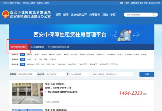Select the 集中式房源保租房 tab
162x111 pixels.
19,47
